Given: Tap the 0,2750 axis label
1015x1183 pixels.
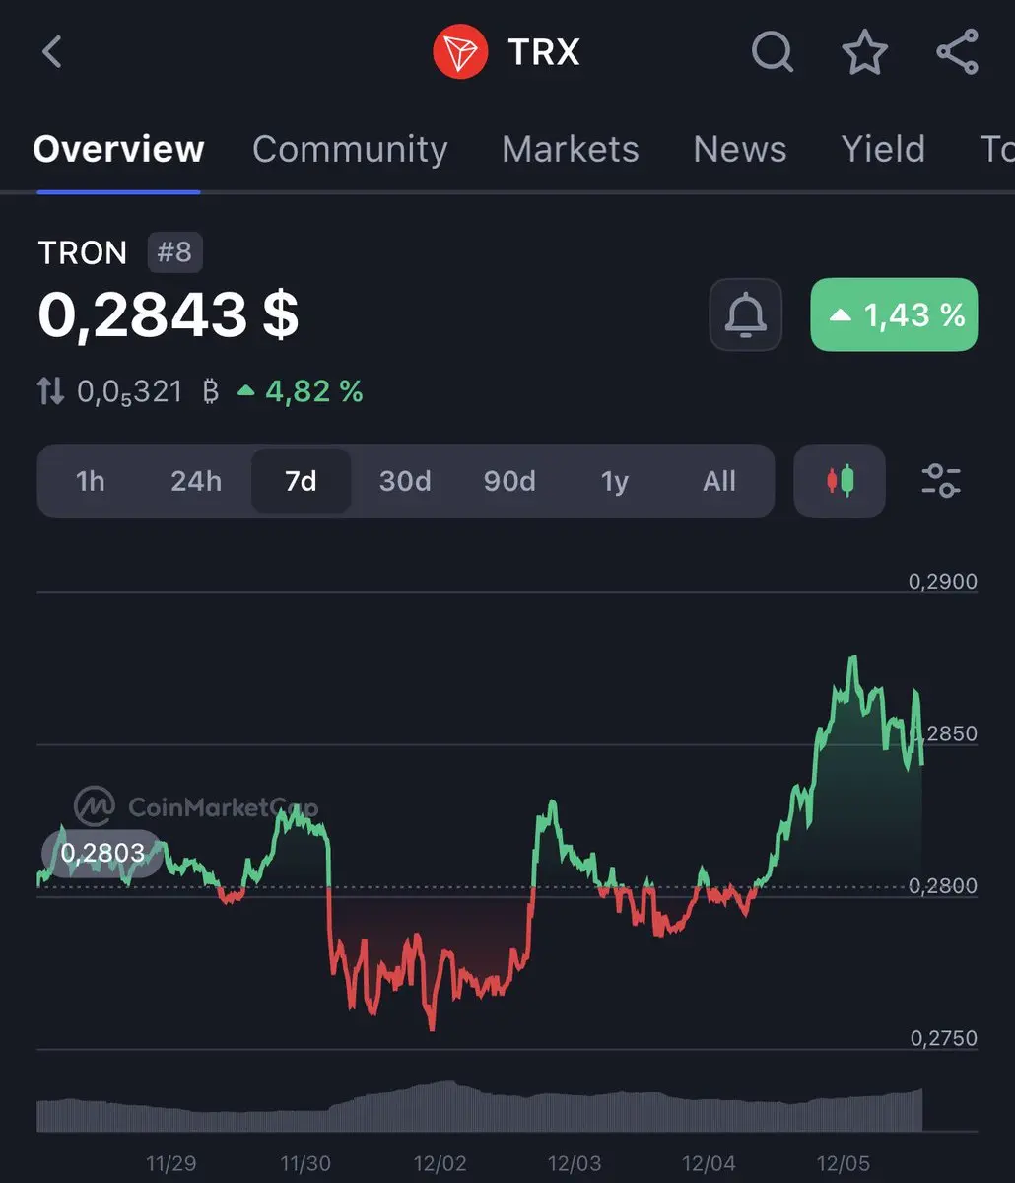Looking at the screenshot, I should tap(943, 1038).
